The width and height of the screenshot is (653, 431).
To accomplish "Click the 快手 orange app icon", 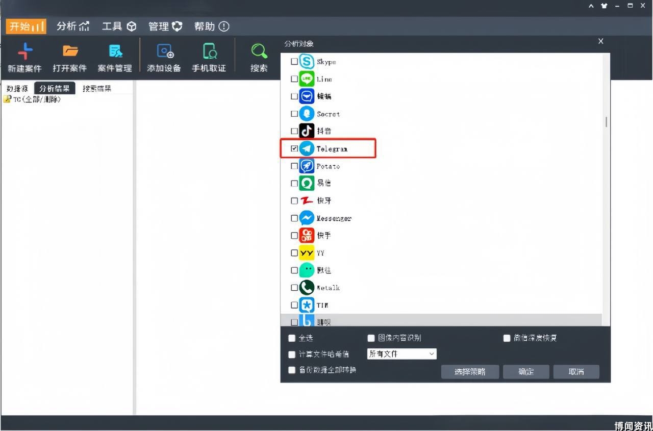I will point(307,235).
